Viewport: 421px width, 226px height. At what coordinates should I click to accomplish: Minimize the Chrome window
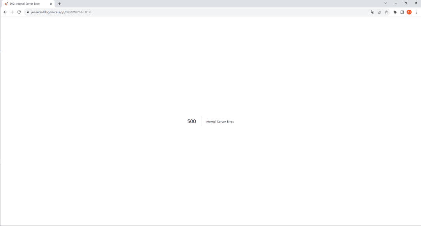(396, 3)
